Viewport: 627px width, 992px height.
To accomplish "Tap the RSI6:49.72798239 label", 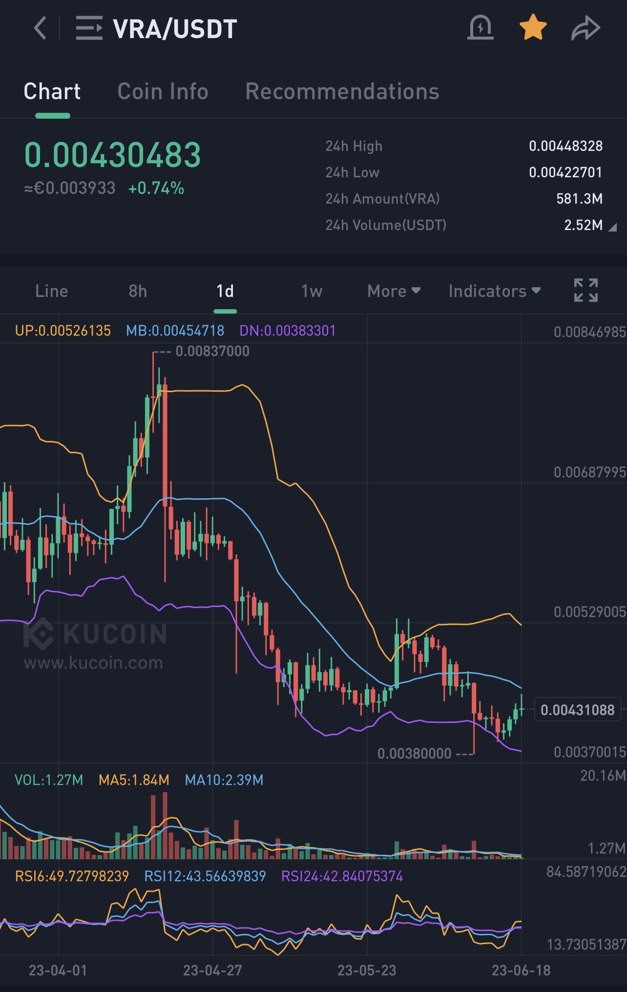I will point(72,876).
